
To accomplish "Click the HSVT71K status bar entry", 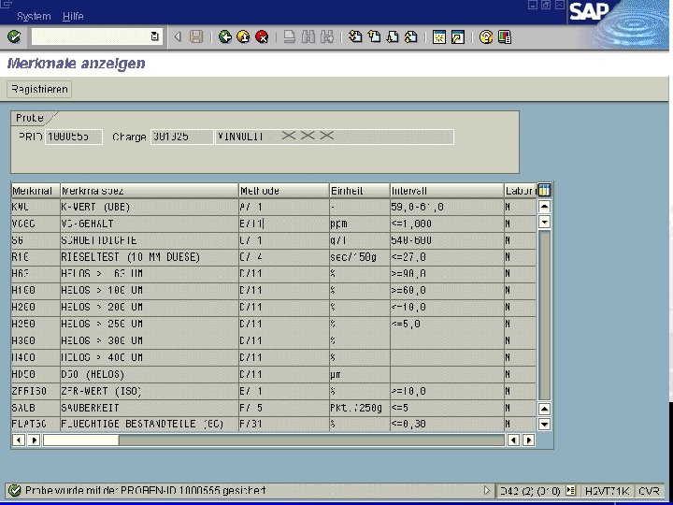I will [x=607, y=491].
